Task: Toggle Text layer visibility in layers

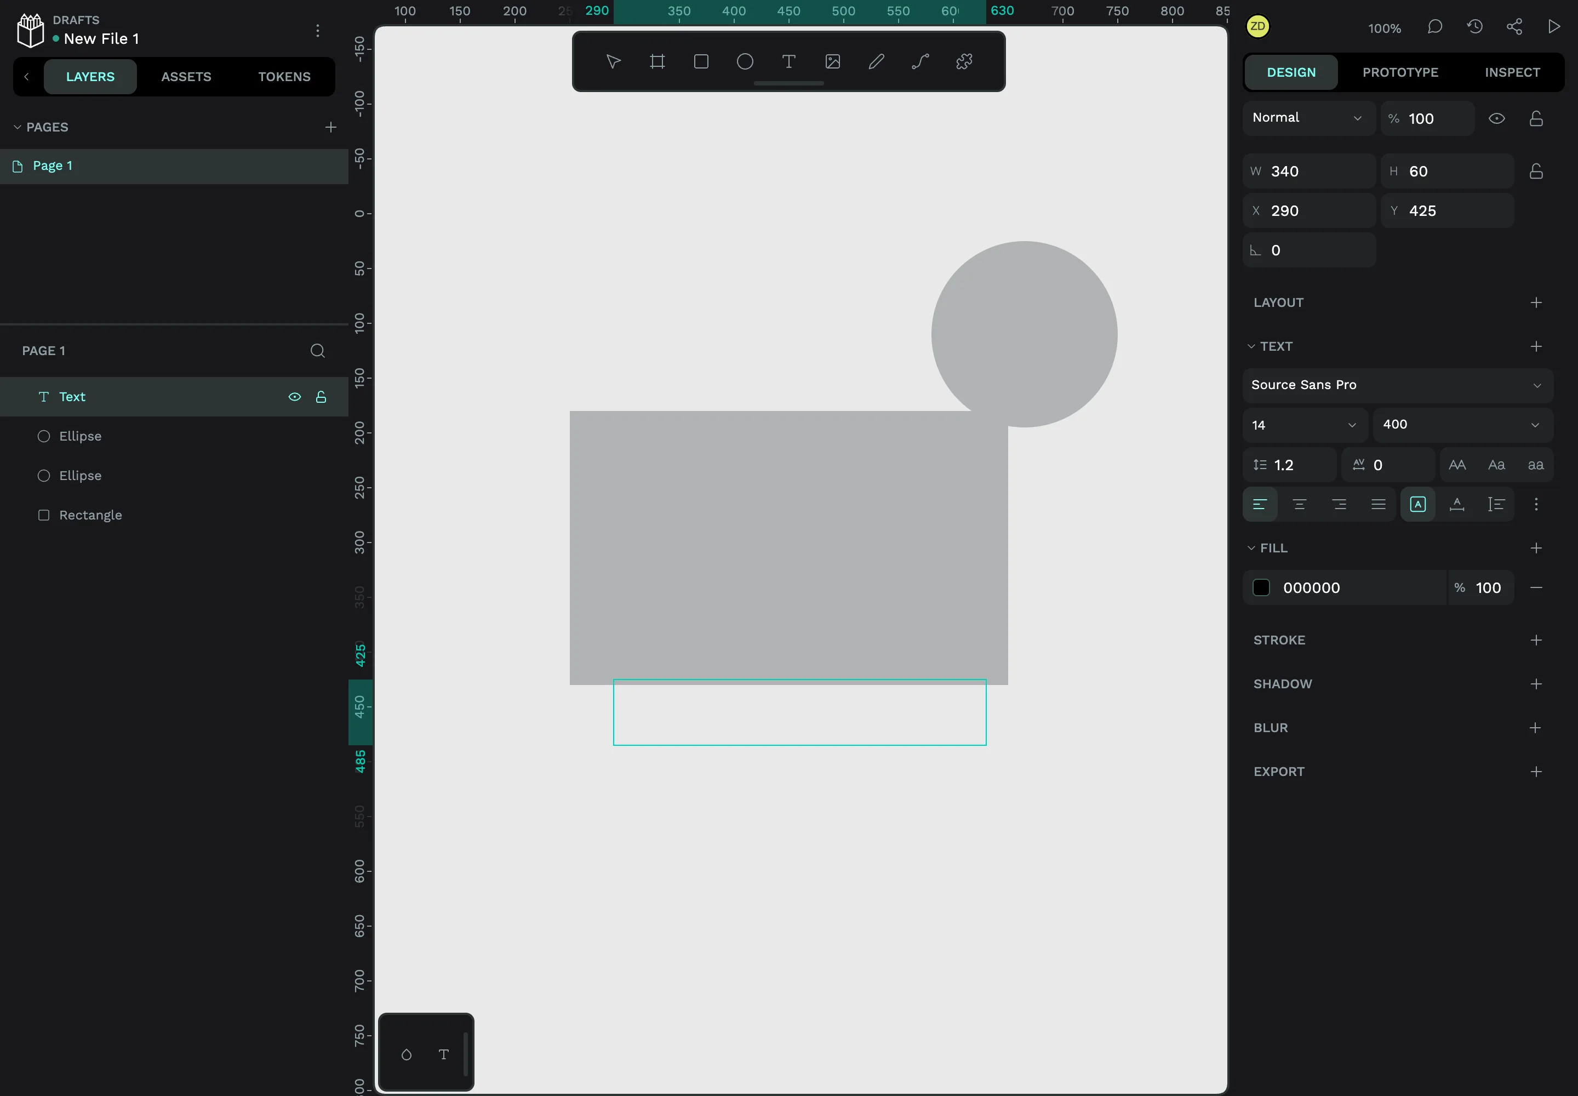Action: pos(295,397)
